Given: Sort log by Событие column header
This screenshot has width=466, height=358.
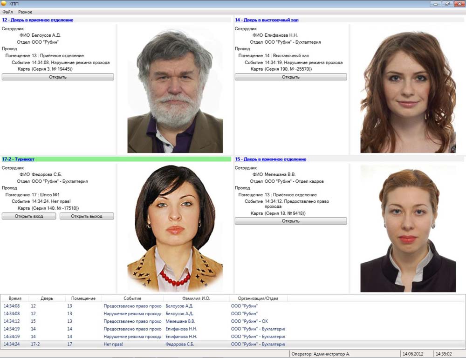Looking at the screenshot, I should (132, 298).
